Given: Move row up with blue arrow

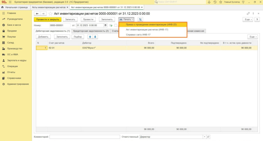Looking at the screenshot, I should click(x=90, y=37).
